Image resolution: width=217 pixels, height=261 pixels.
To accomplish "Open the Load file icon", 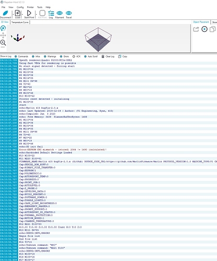I will 17,13.
